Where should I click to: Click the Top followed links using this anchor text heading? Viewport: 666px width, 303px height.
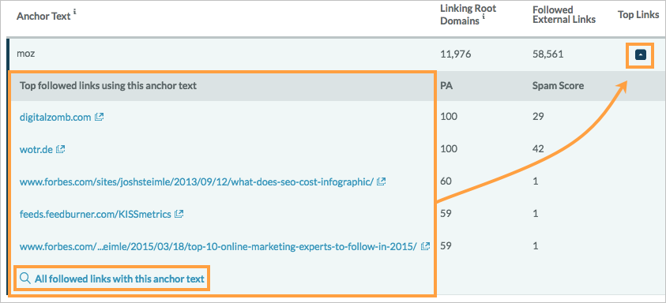[x=108, y=86]
